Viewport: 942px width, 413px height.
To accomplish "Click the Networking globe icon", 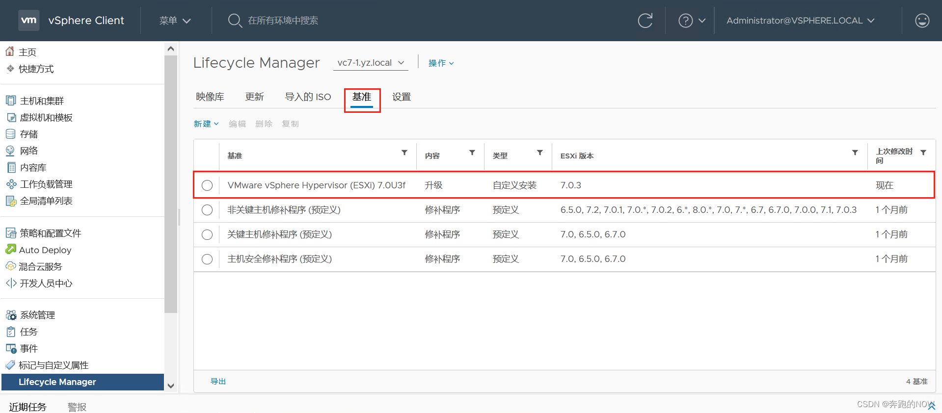I will [x=11, y=151].
